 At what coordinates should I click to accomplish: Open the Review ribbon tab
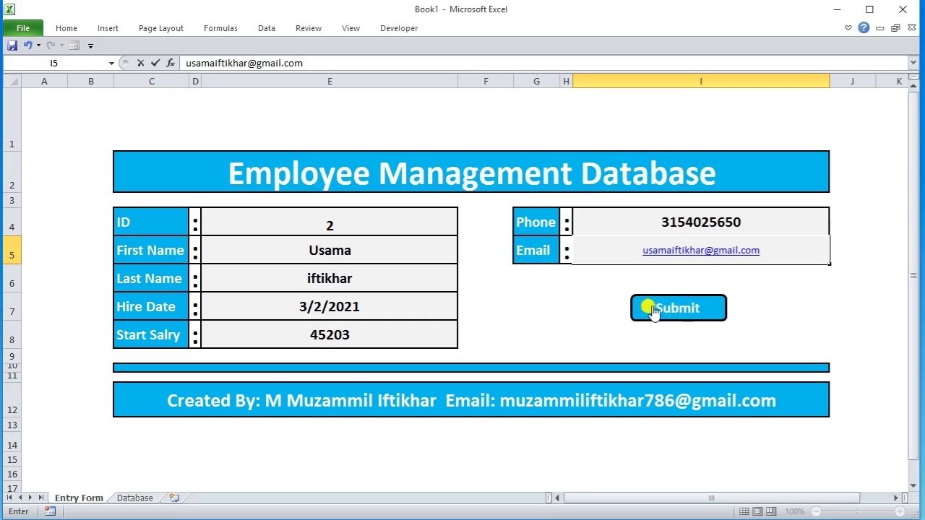309,28
